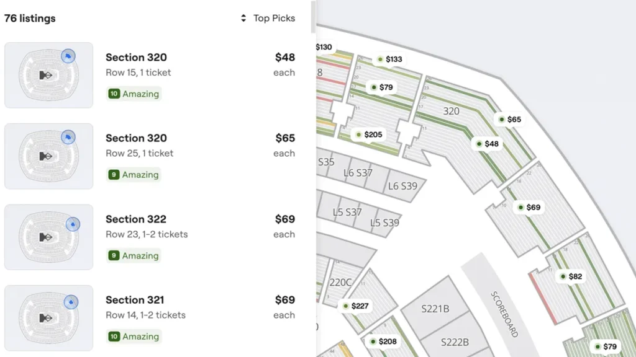Click the S221B section on the map
The width and height of the screenshot is (636, 357).
[x=435, y=309]
